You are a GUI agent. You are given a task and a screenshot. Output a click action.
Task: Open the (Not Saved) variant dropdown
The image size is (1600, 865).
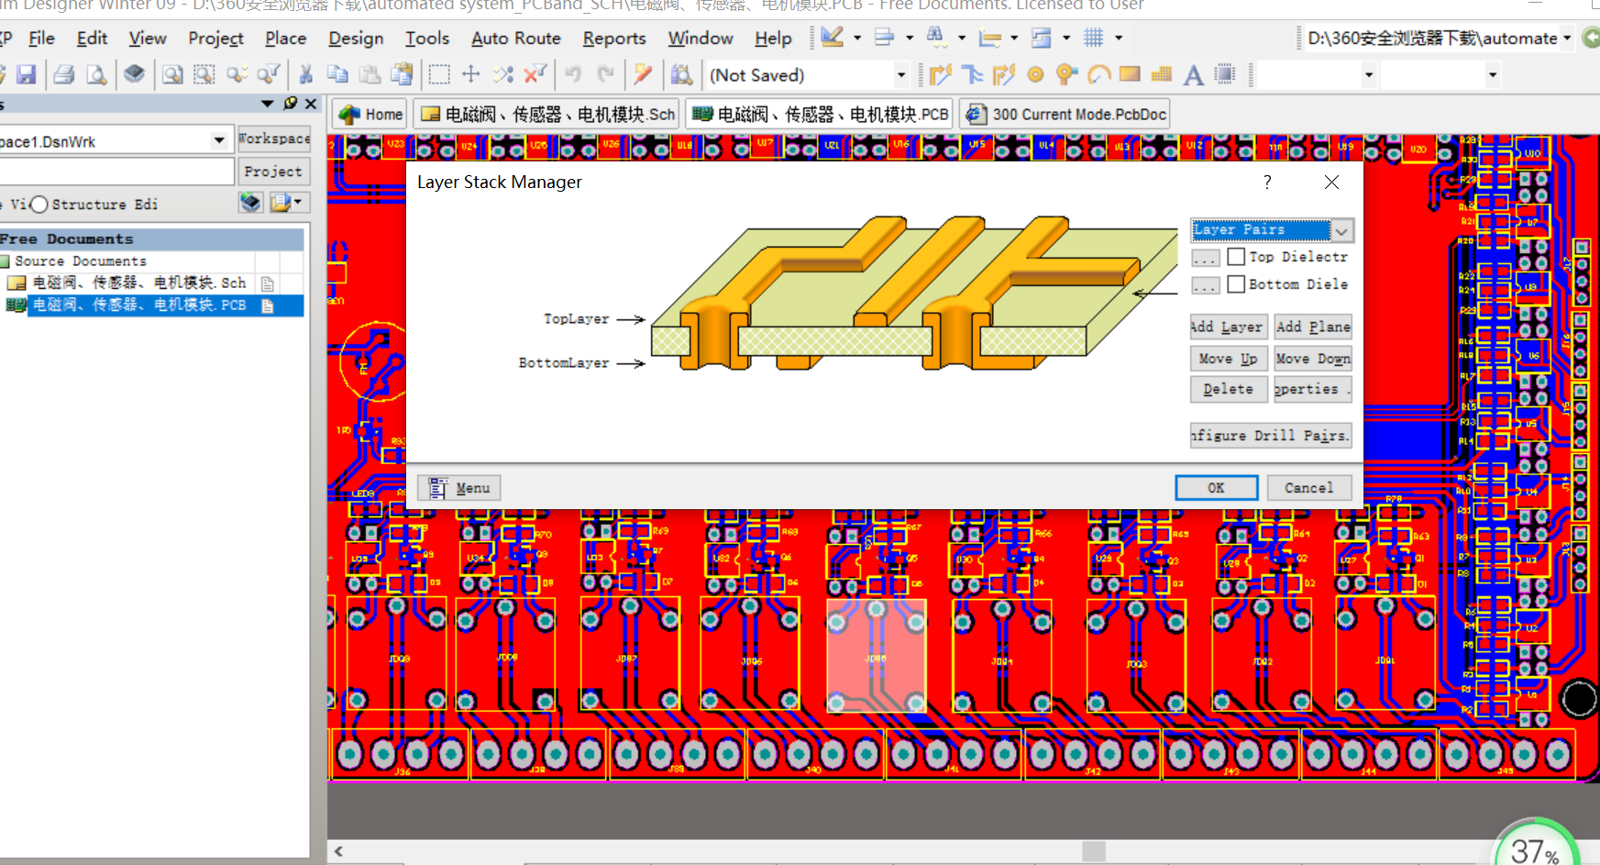(x=901, y=75)
